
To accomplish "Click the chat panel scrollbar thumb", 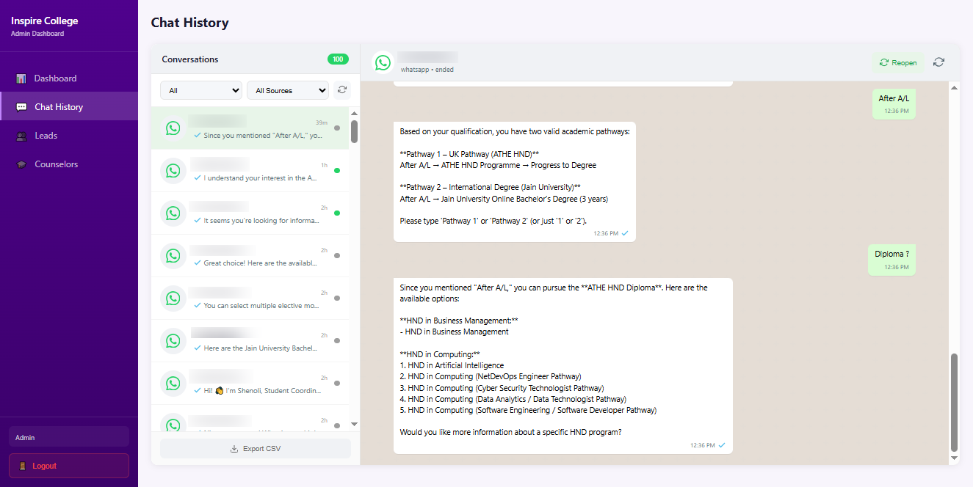I will [x=955, y=403].
